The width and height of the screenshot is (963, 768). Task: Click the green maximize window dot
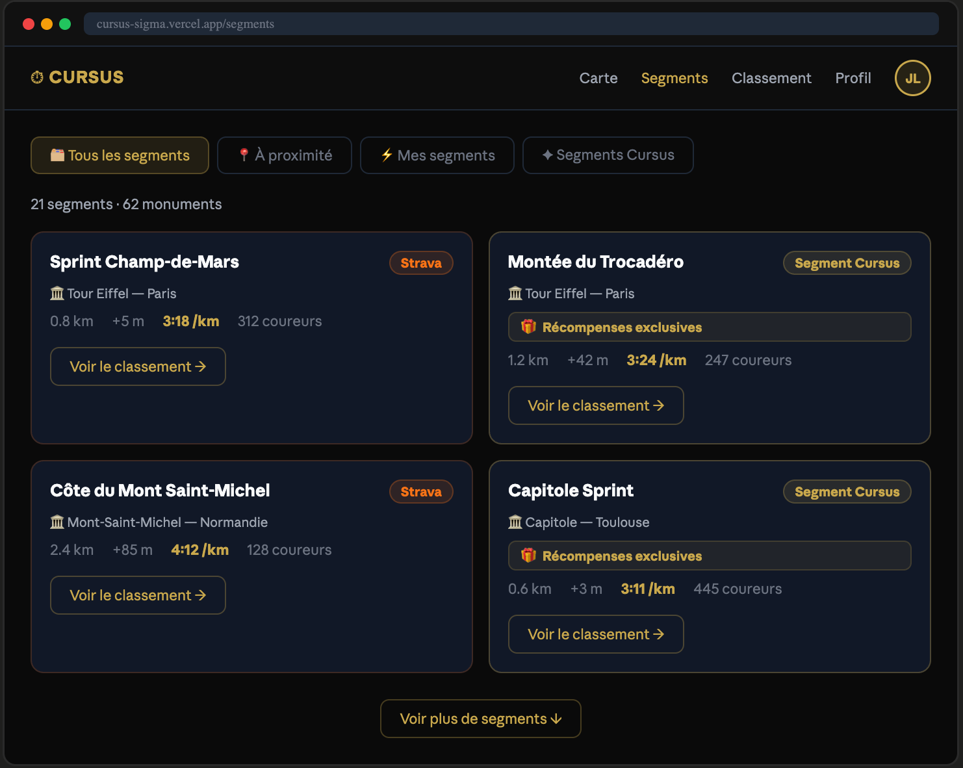[65, 24]
